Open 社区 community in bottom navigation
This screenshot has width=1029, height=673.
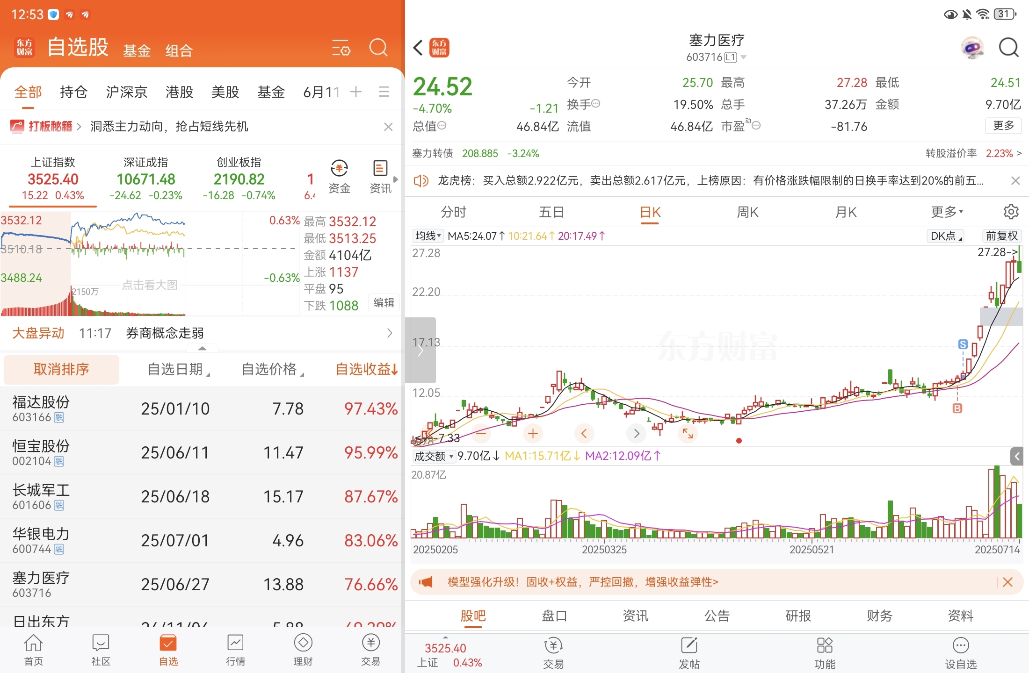tap(101, 650)
